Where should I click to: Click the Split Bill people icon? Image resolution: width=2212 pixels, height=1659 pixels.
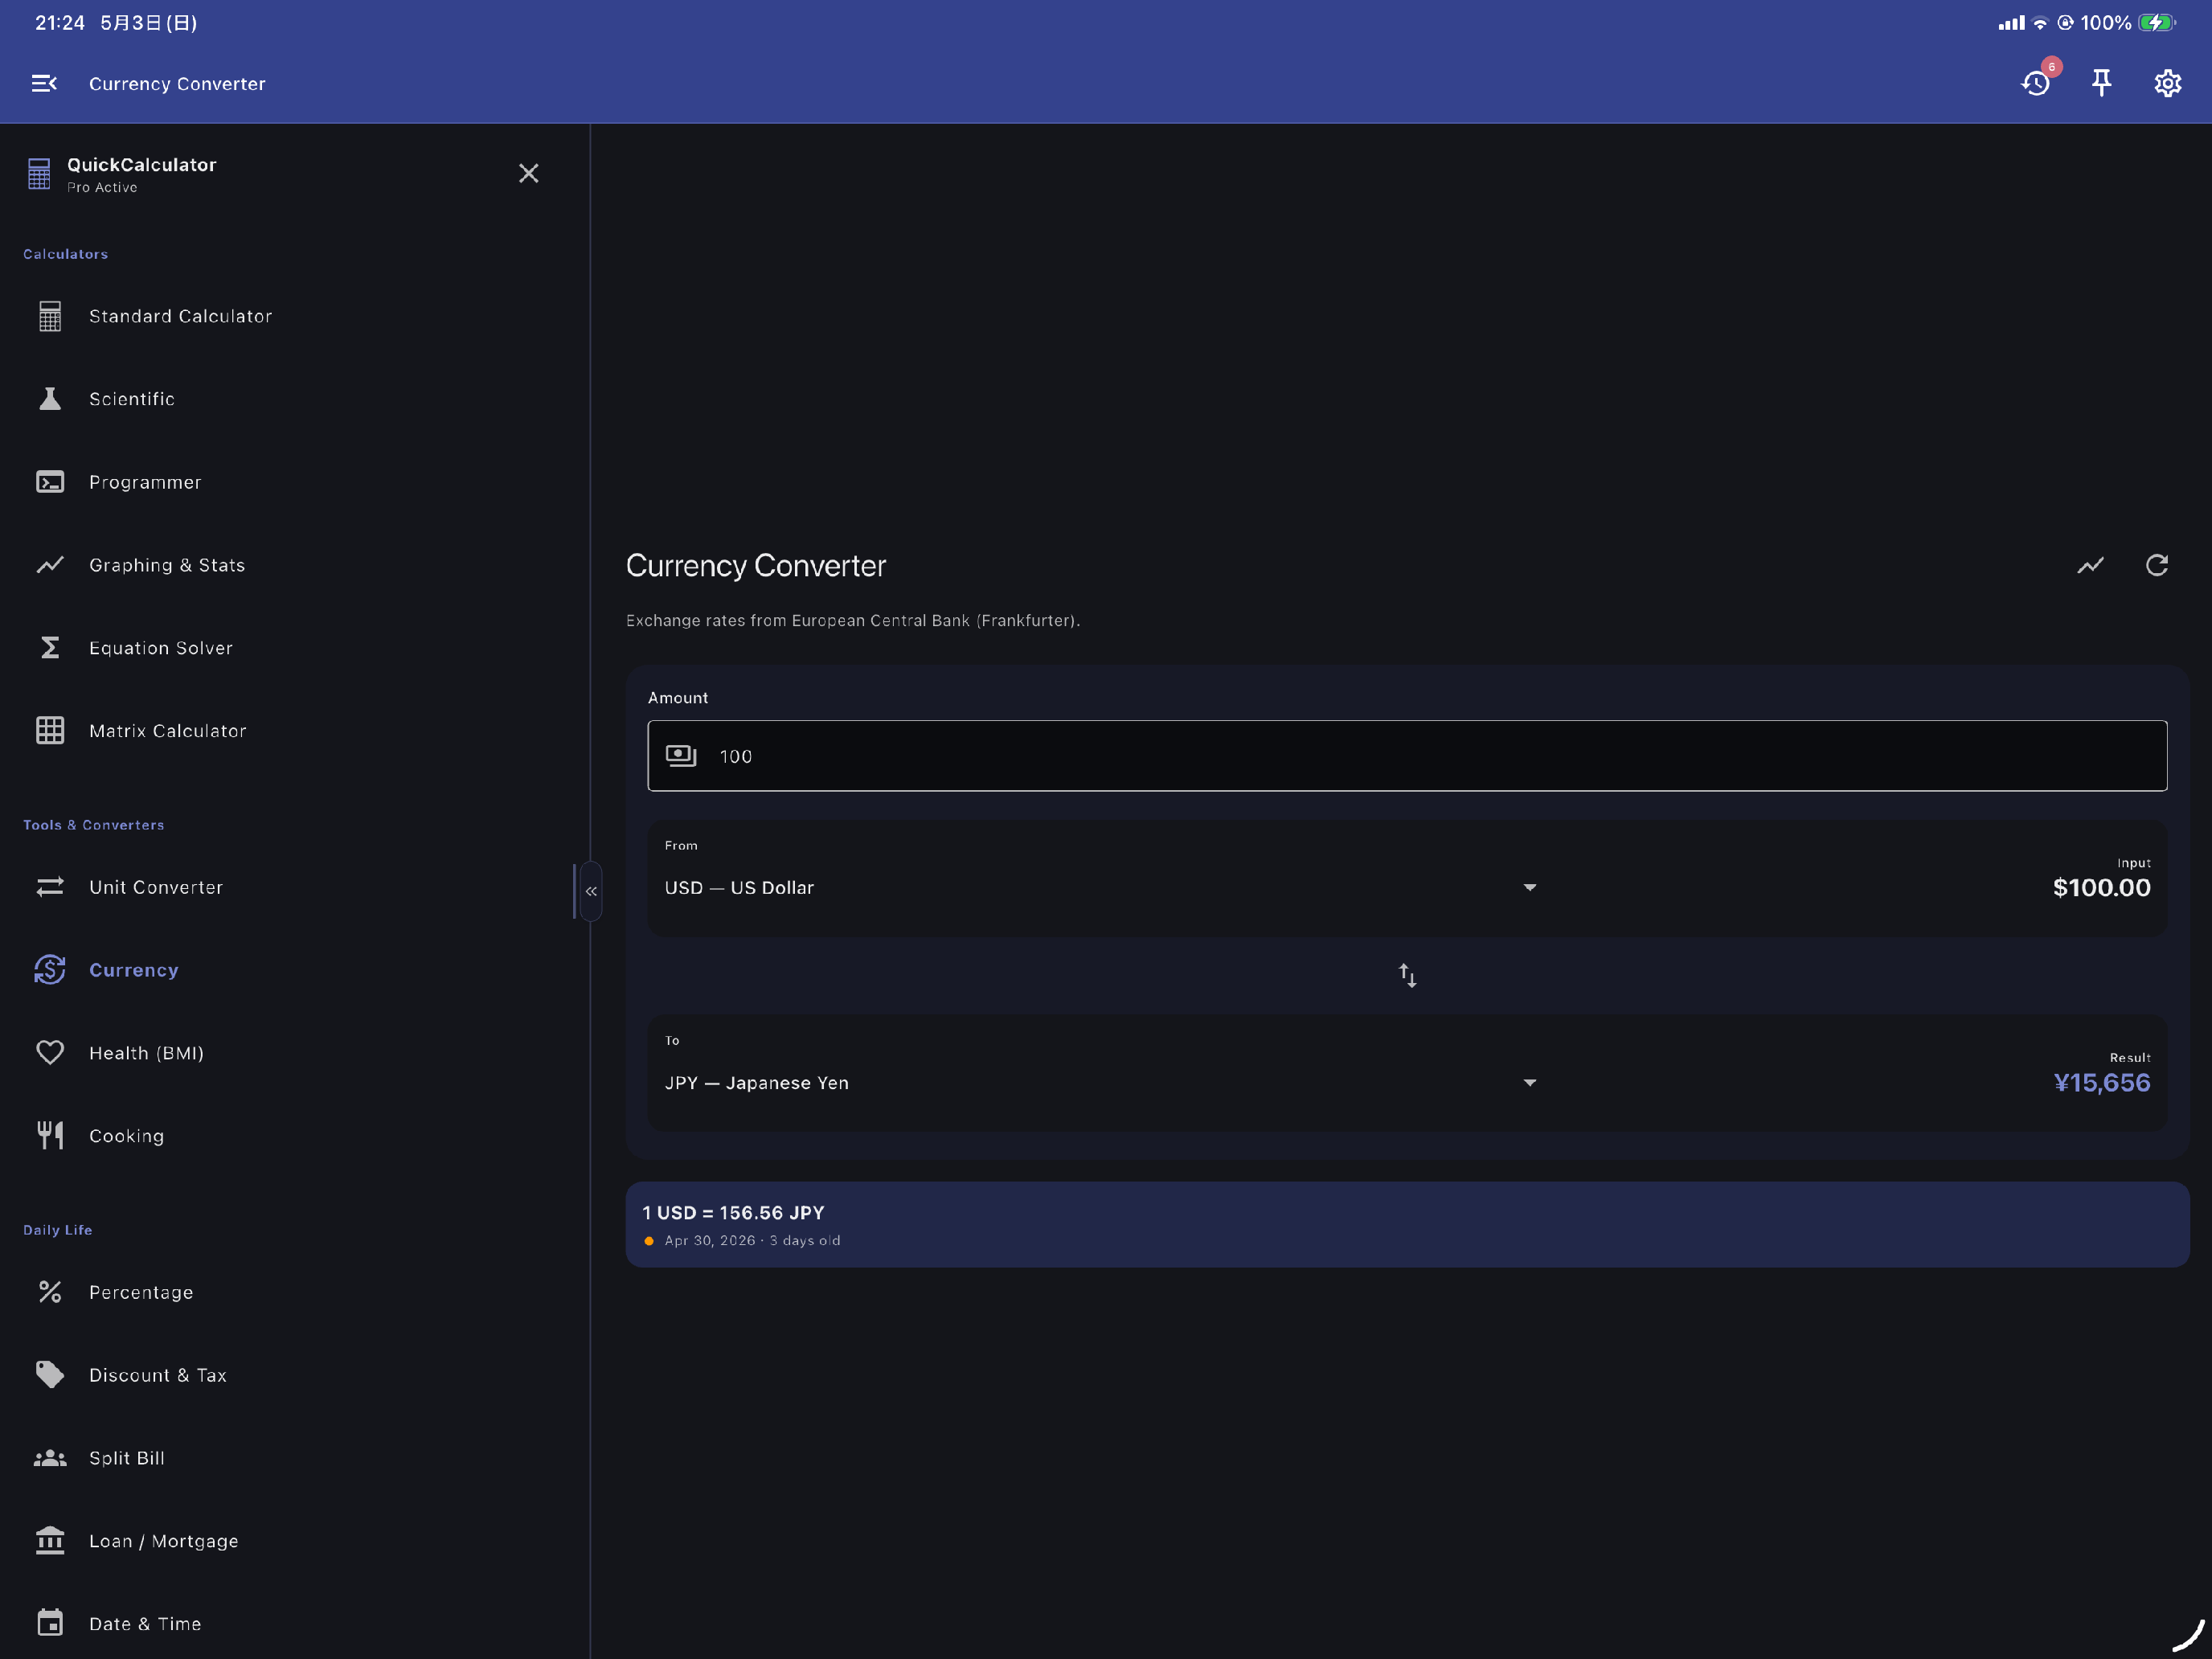tap(50, 1458)
